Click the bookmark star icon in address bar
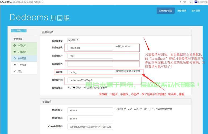This screenshot has height=134, width=208. (185, 2)
